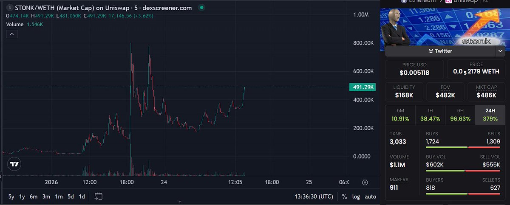
Task: Click the TradingView logo on the chart
Action: pos(14,164)
